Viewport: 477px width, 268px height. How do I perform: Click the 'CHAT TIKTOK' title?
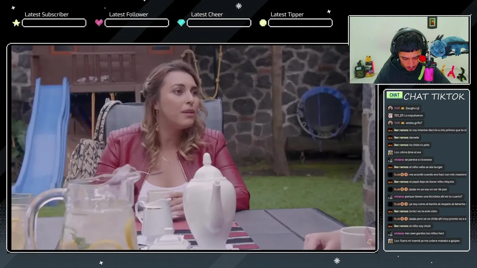tap(434, 96)
